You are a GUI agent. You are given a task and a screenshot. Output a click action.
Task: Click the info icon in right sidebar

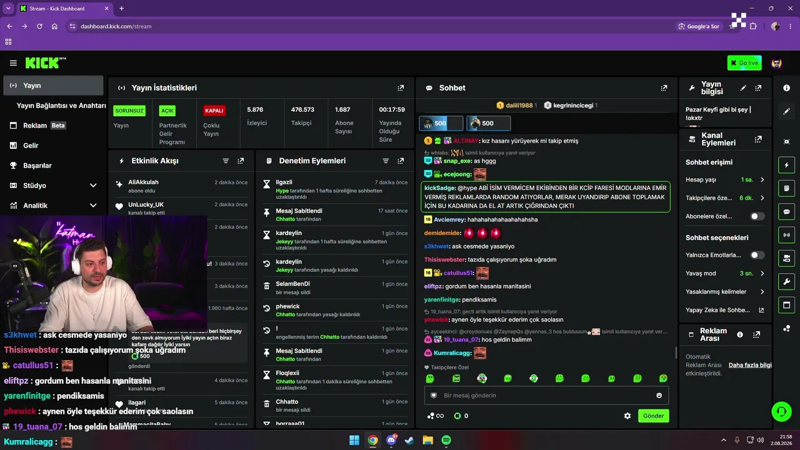click(x=786, y=88)
